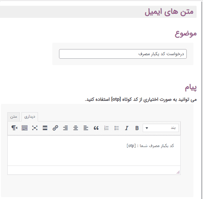203x199 pixels.
Task: Apply blockquote formatting
Action: [x=96, y=128]
